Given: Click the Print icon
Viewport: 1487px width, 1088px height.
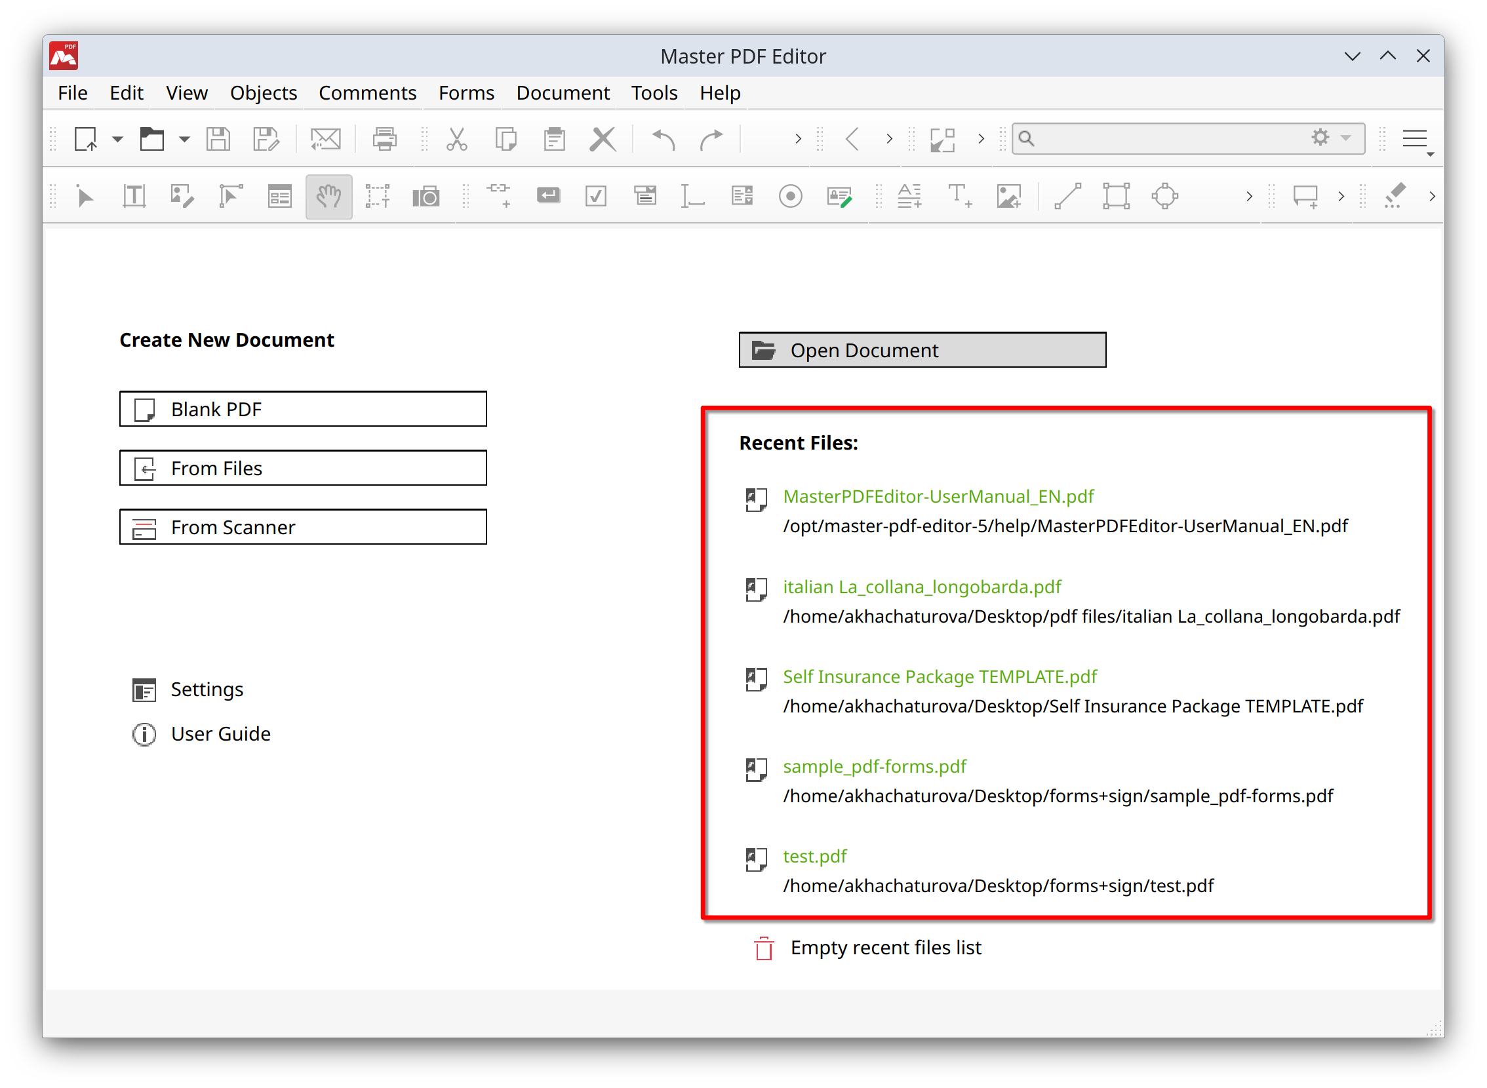Looking at the screenshot, I should [385, 139].
